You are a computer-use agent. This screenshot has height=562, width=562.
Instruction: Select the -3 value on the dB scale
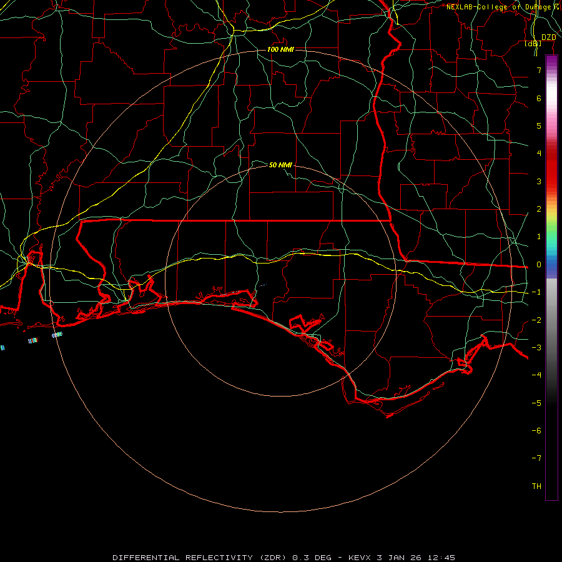pyautogui.click(x=536, y=347)
